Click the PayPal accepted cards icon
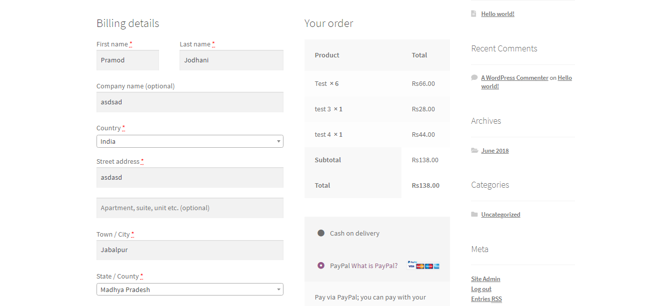The image size is (657, 306). [423, 265]
